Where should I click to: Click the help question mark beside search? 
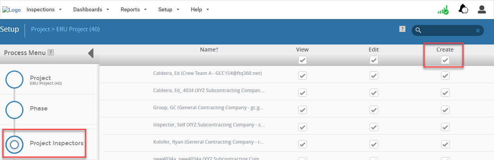[402, 29]
